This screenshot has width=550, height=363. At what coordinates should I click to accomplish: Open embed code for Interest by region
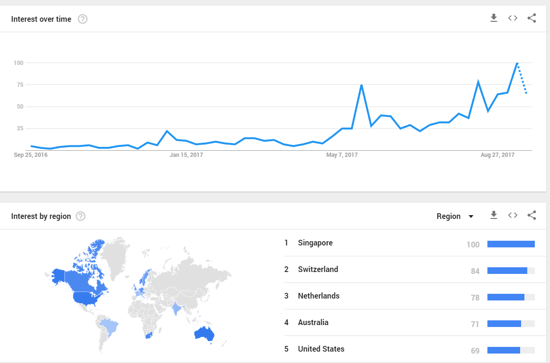click(513, 215)
